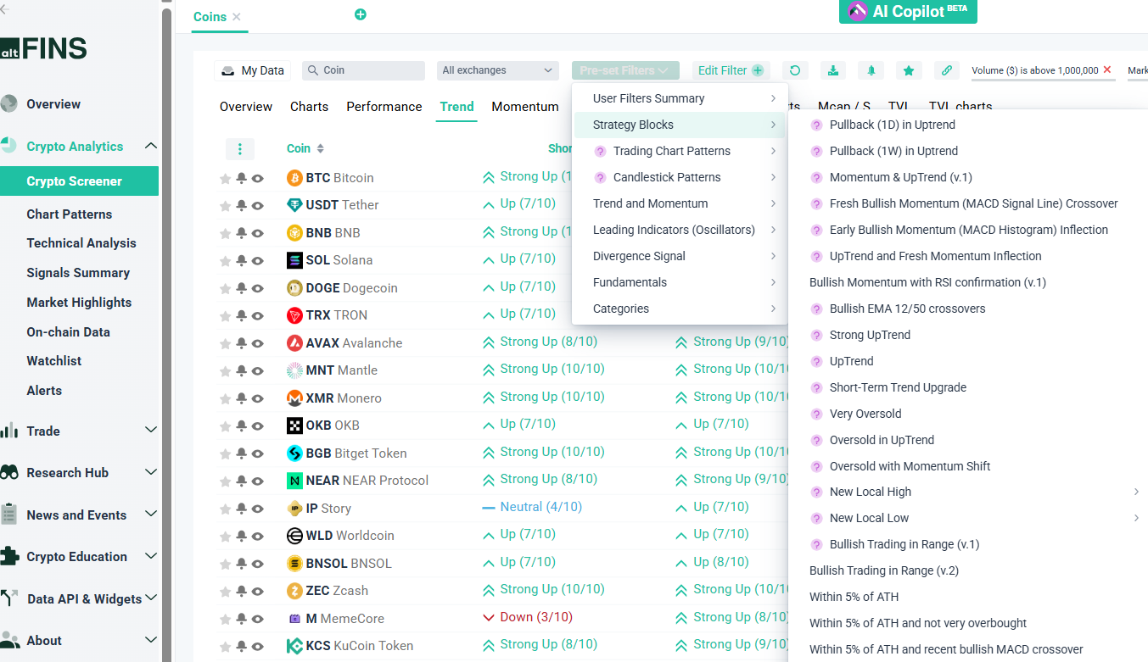Select Strong UpTrend from Strategy Blocks
1148x662 pixels.
pos(870,335)
